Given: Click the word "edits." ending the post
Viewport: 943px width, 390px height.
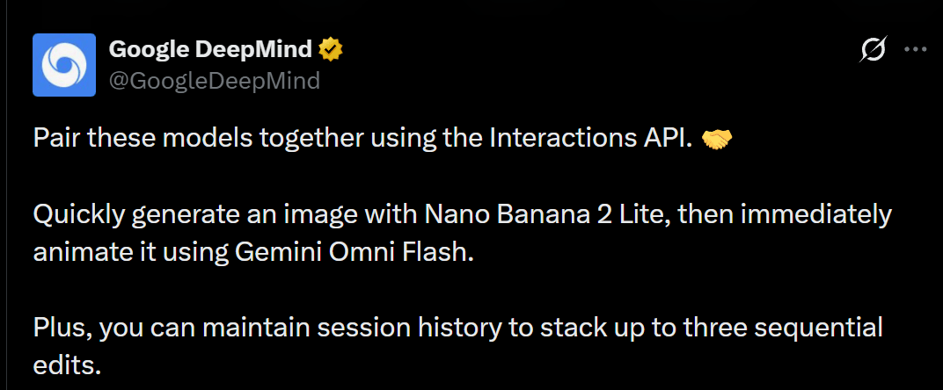Looking at the screenshot, I should [x=66, y=365].
